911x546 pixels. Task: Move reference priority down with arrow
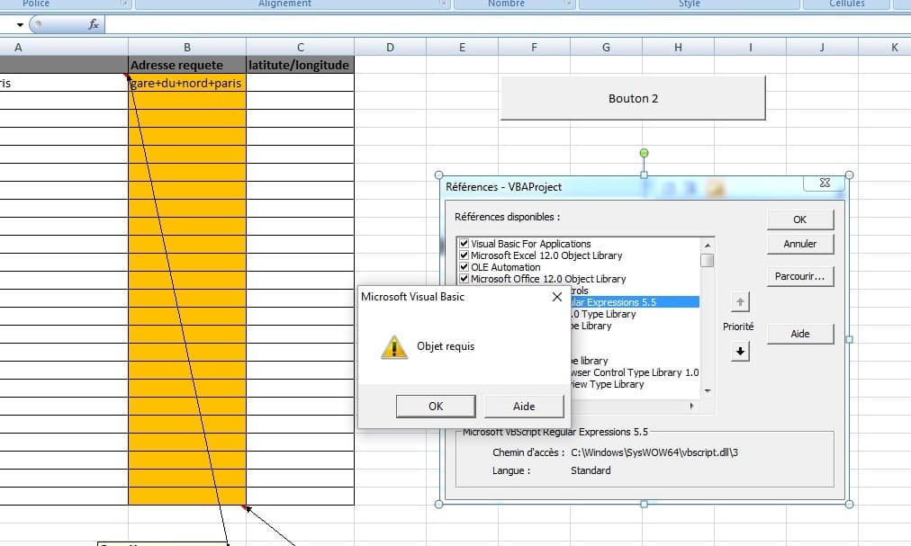tap(740, 352)
